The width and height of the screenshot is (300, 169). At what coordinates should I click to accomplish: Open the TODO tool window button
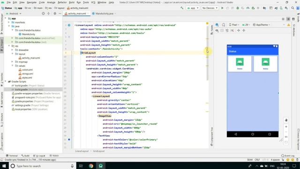[x=54, y=156]
